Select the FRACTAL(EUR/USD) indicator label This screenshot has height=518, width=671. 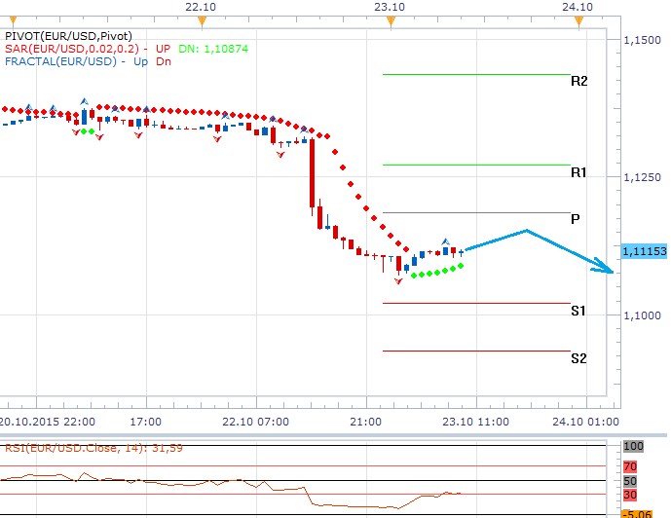[62, 61]
